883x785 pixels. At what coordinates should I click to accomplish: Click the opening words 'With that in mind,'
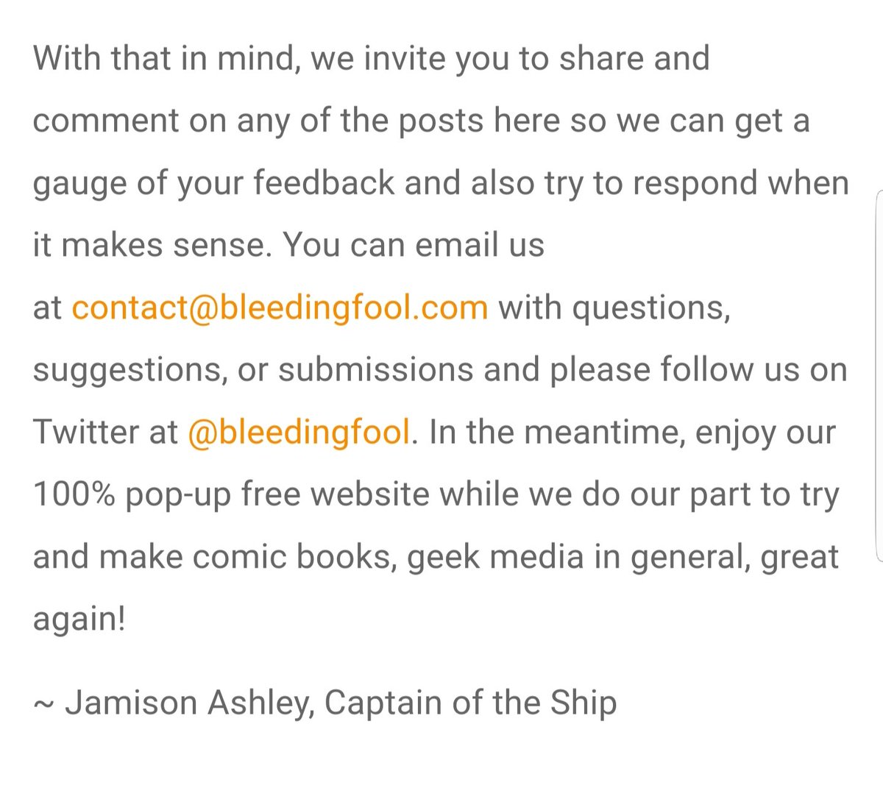(166, 58)
